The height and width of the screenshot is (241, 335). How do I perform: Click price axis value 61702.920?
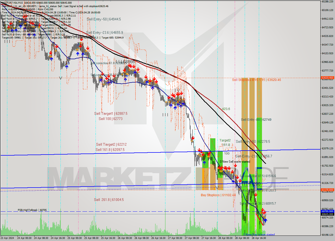(327, 166)
